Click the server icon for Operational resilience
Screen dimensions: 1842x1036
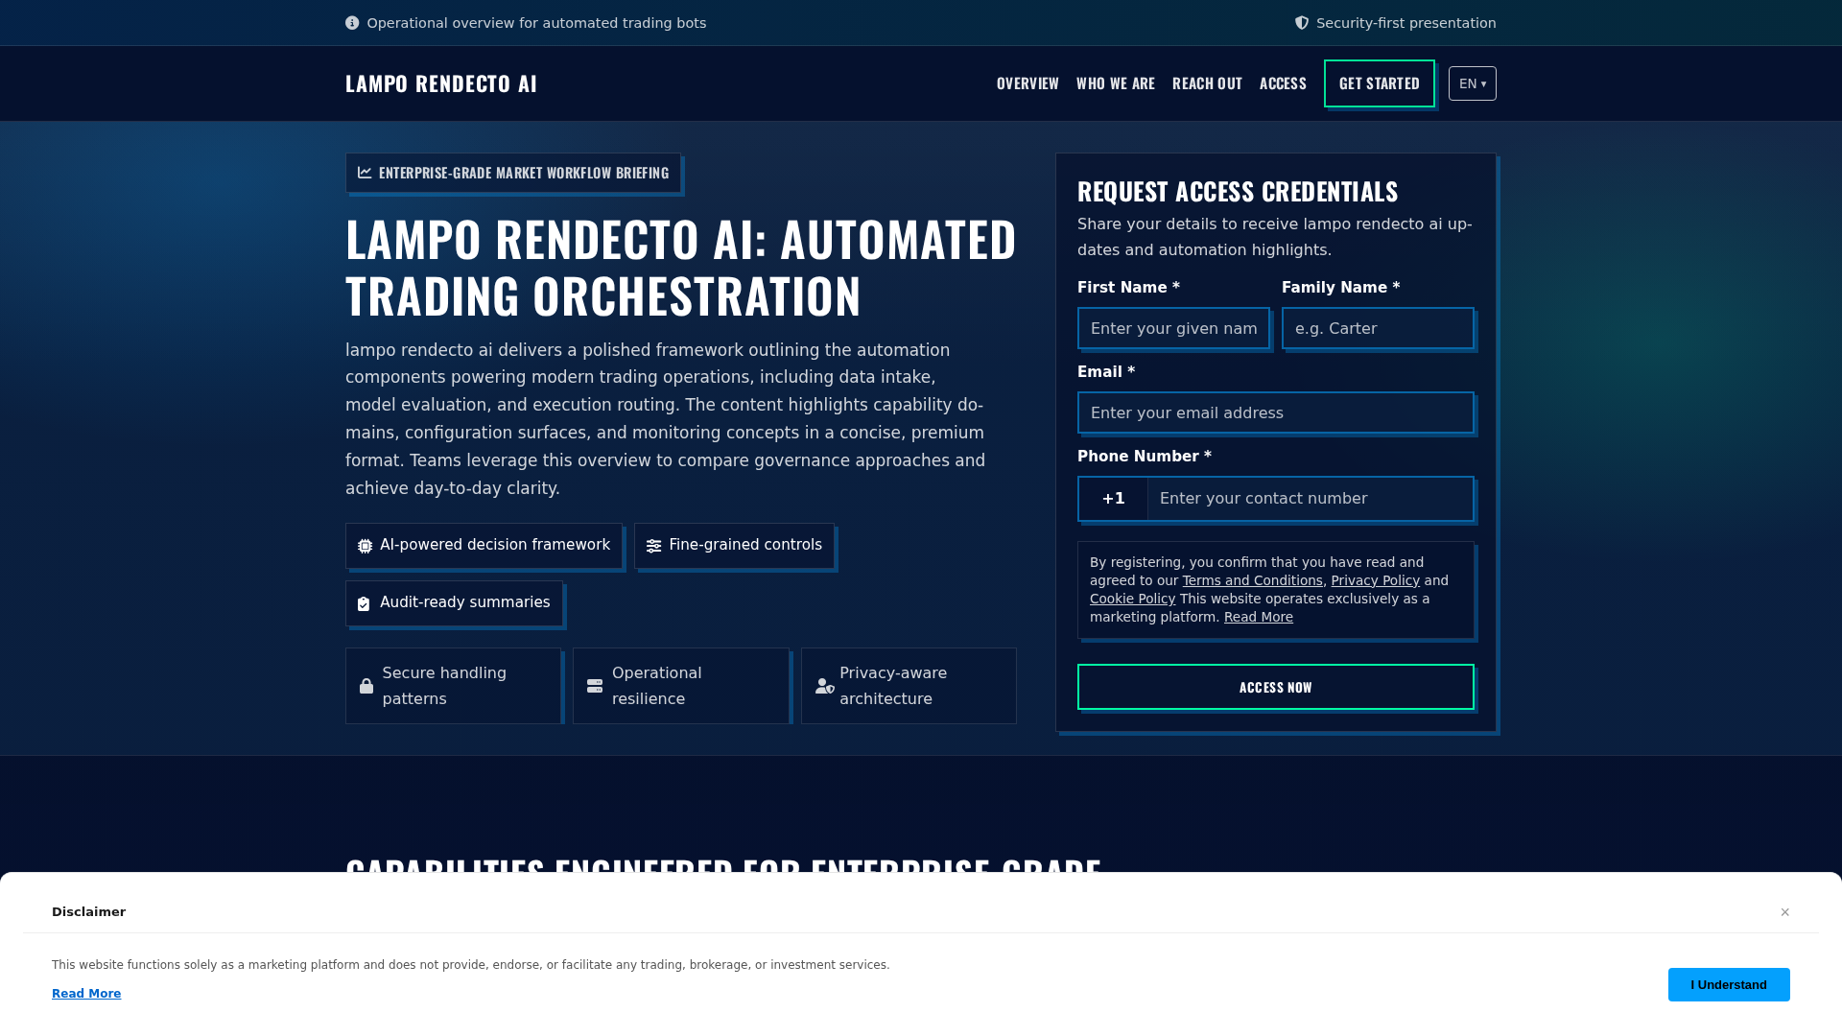pos(595,686)
